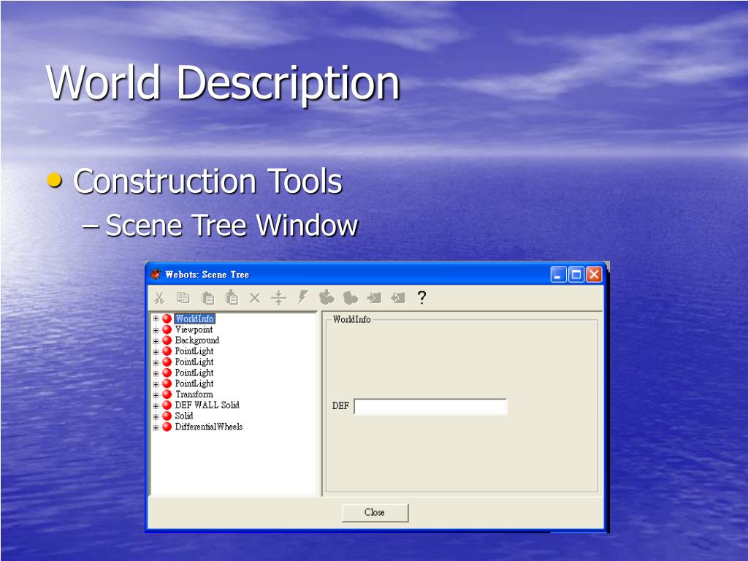
Task: Select DEF WALL Solid tree item
Action: (207, 405)
